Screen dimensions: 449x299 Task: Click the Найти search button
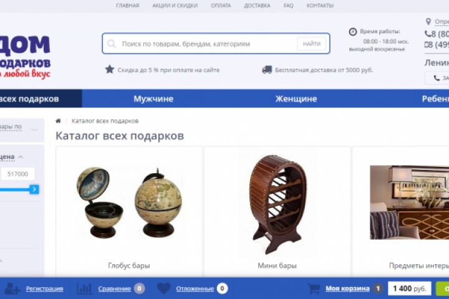pos(312,44)
